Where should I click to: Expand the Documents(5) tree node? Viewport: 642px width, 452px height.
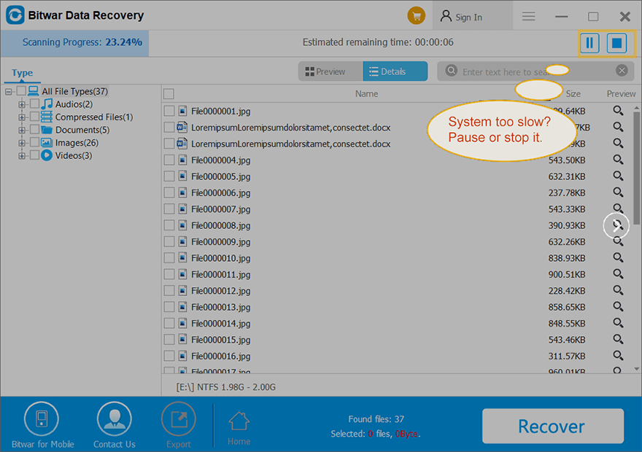[21, 130]
